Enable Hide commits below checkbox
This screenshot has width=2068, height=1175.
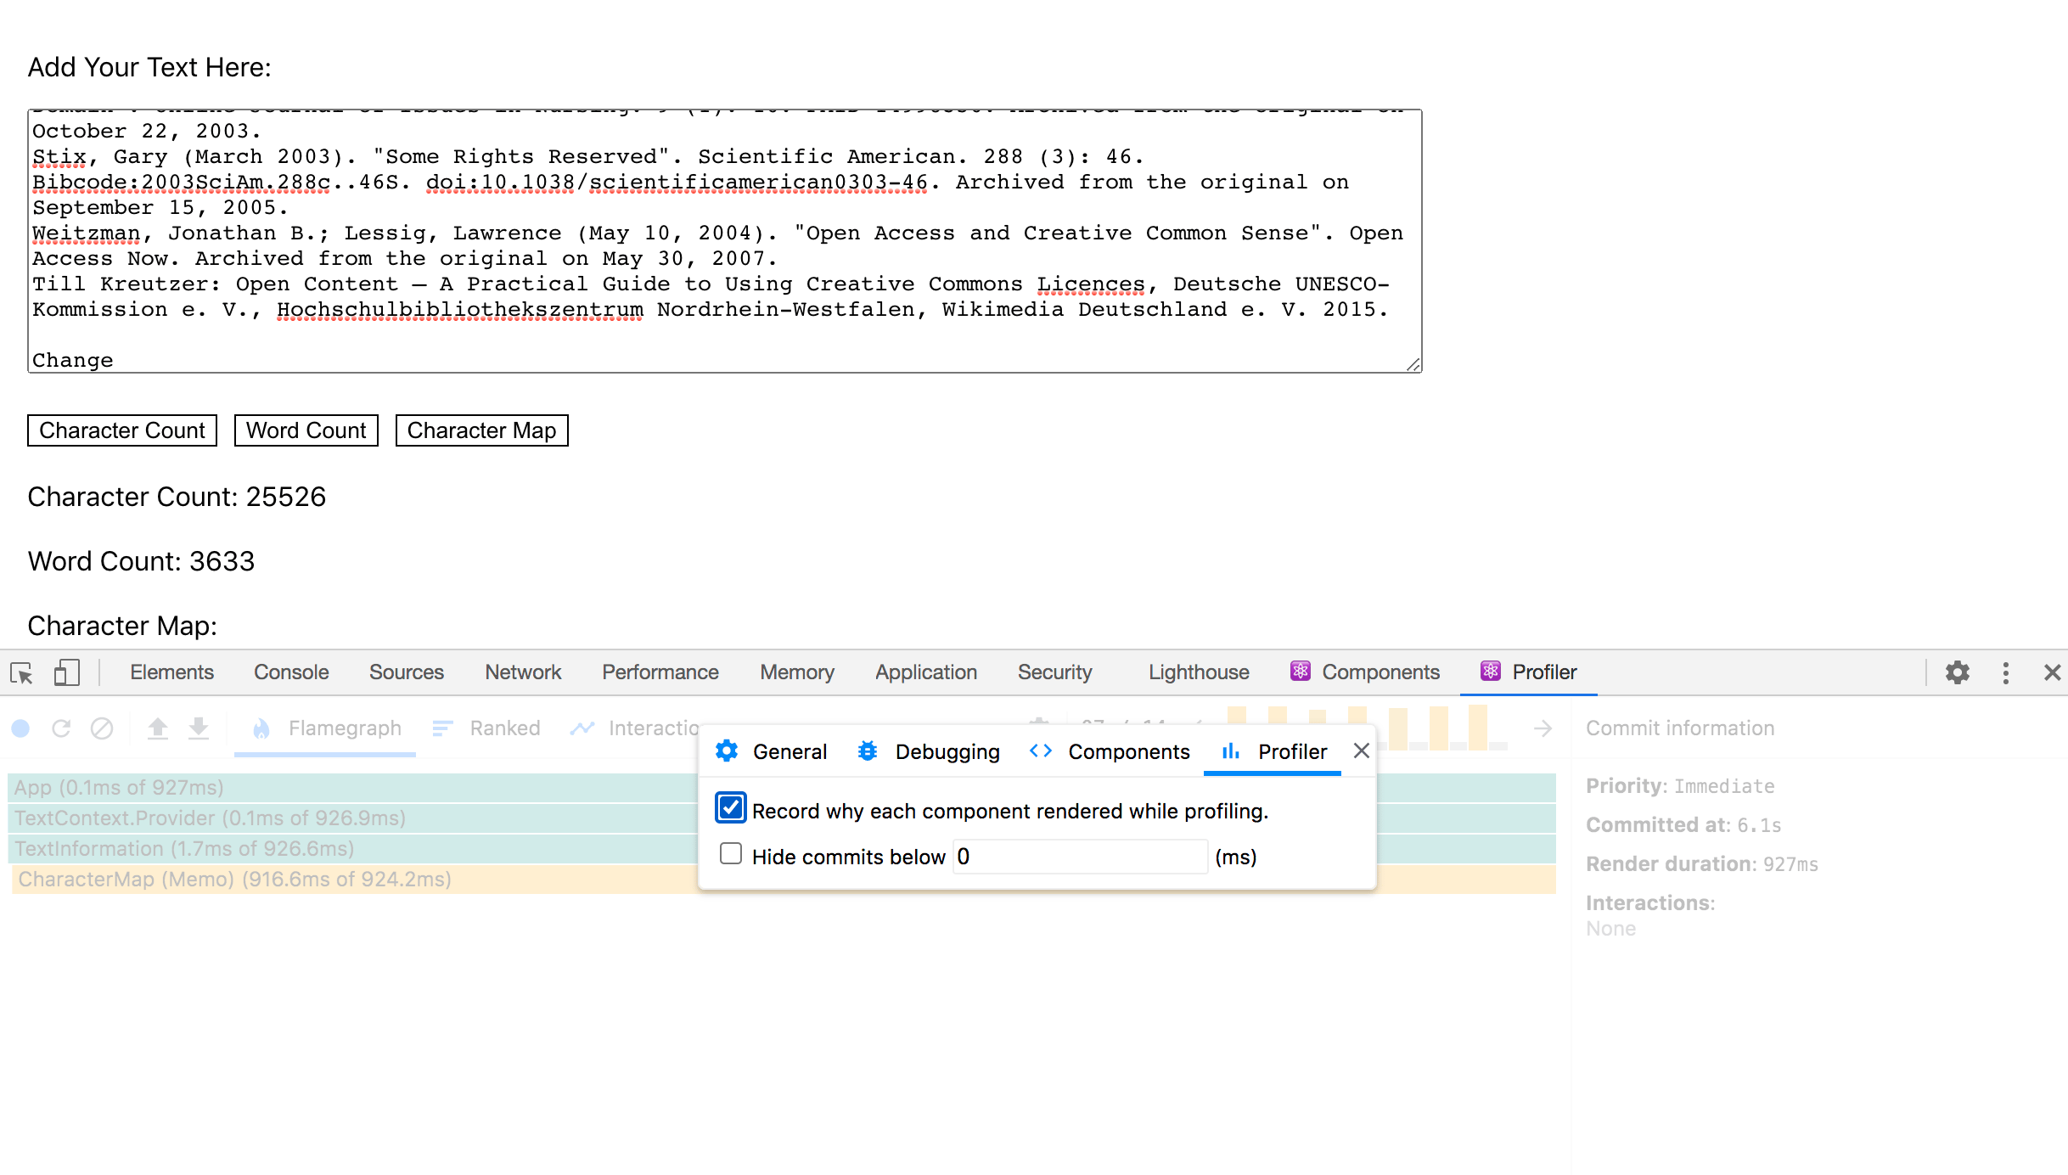pyautogui.click(x=731, y=853)
